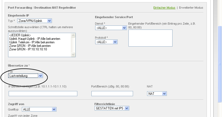222x117 pixels.
Task: Open the Dienst dropdown
Action: point(111,28)
